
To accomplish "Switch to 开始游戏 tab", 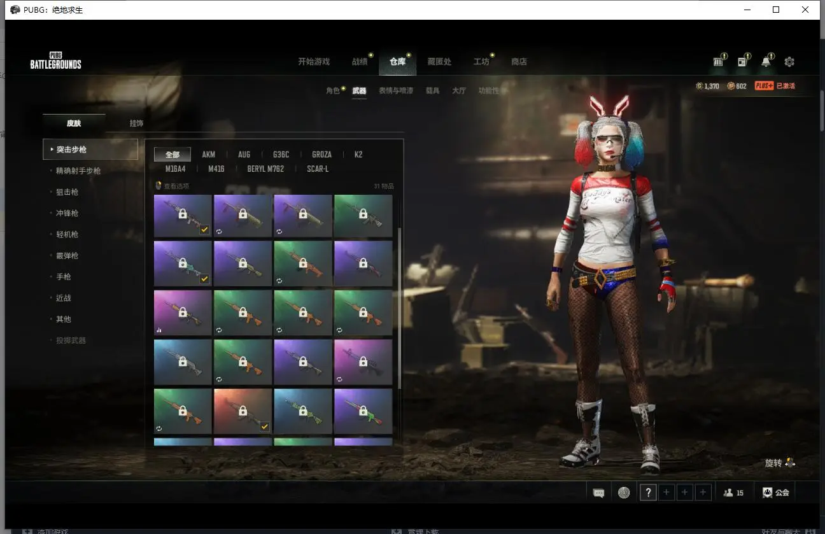I will [314, 62].
